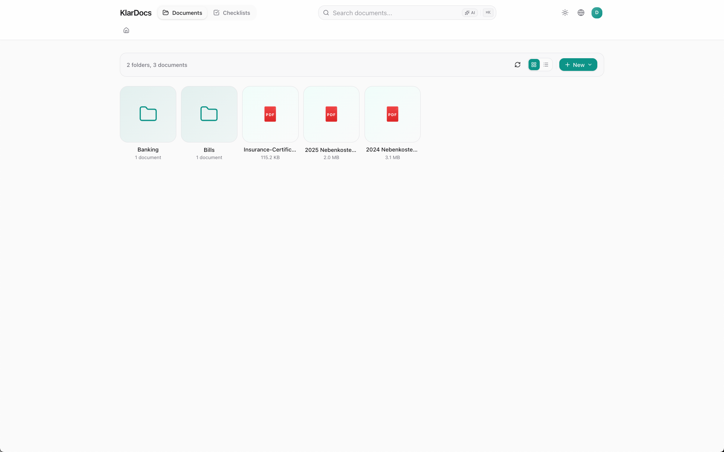Image resolution: width=724 pixels, height=452 pixels.
Task: Click the ⌘K shortcut badge
Action: coord(488,13)
